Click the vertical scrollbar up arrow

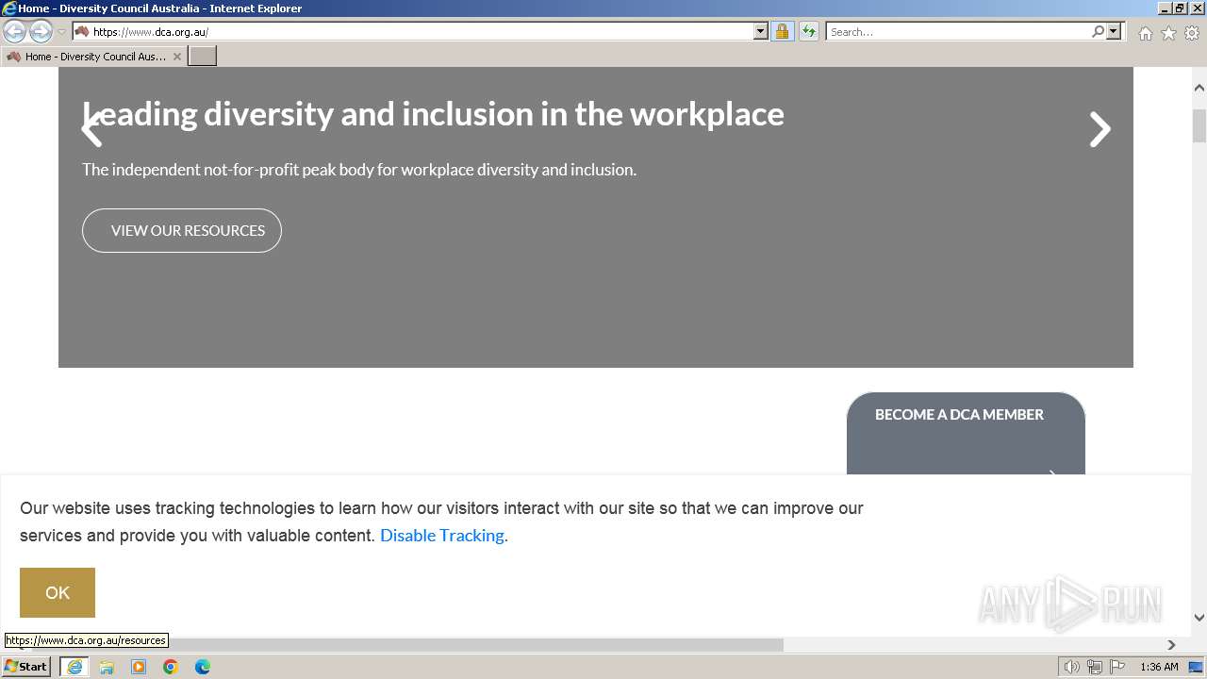pos(1199,88)
